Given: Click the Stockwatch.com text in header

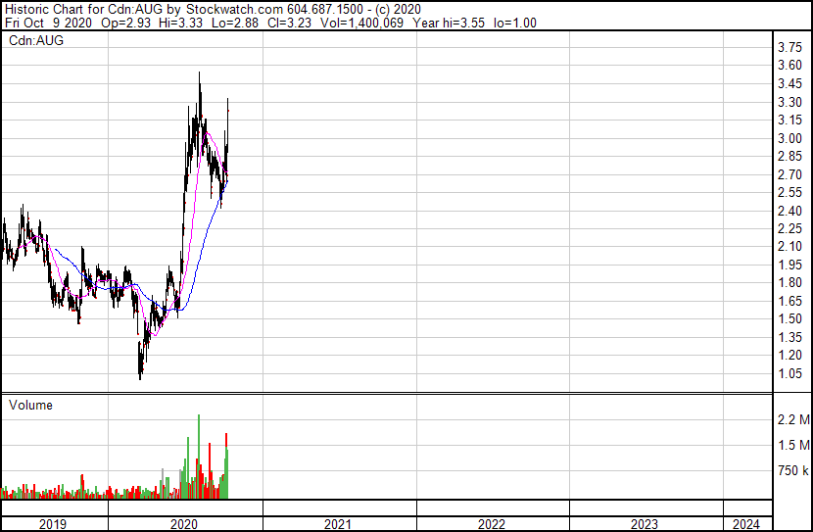Looking at the screenshot, I should pyautogui.click(x=235, y=10).
